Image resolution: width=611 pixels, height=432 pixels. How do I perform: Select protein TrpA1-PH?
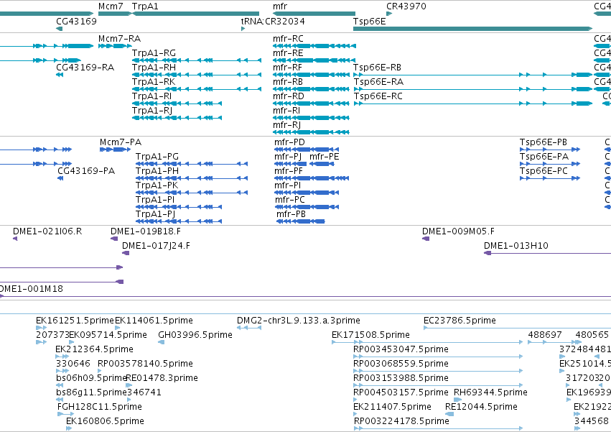[191, 178]
